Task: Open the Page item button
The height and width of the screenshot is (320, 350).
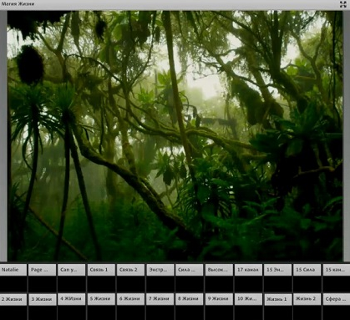Action: (x=43, y=270)
